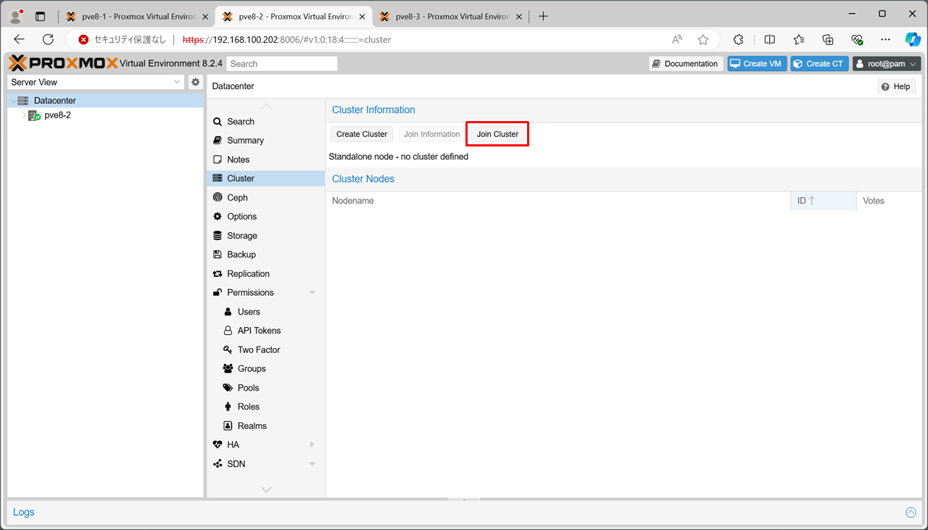Select the HA heartbeat icon
Image resolution: width=928 pixels, height=530 pixels.
tap(217, 444)
